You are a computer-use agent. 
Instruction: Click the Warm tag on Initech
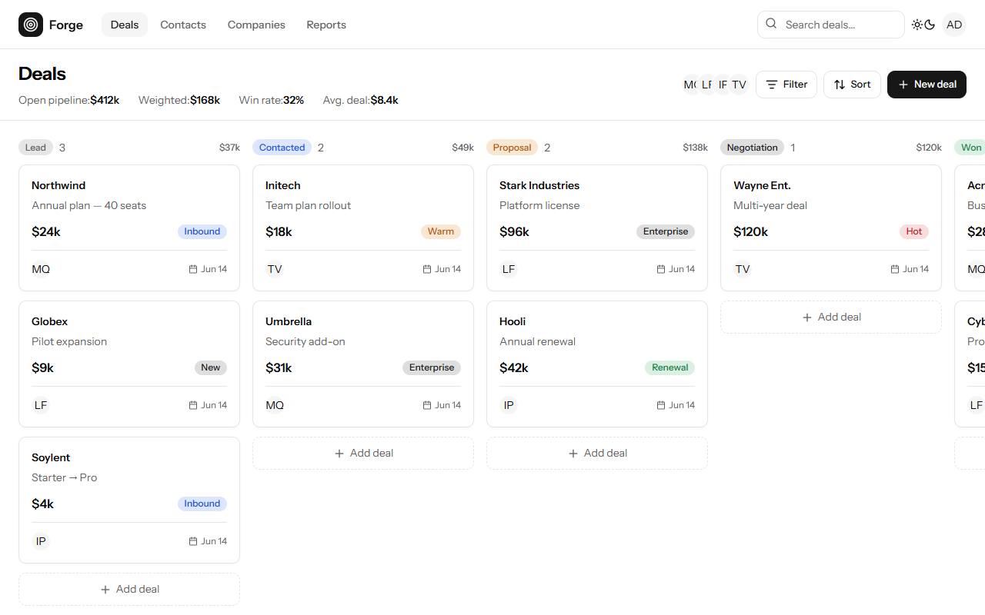(x=441, y=231)
